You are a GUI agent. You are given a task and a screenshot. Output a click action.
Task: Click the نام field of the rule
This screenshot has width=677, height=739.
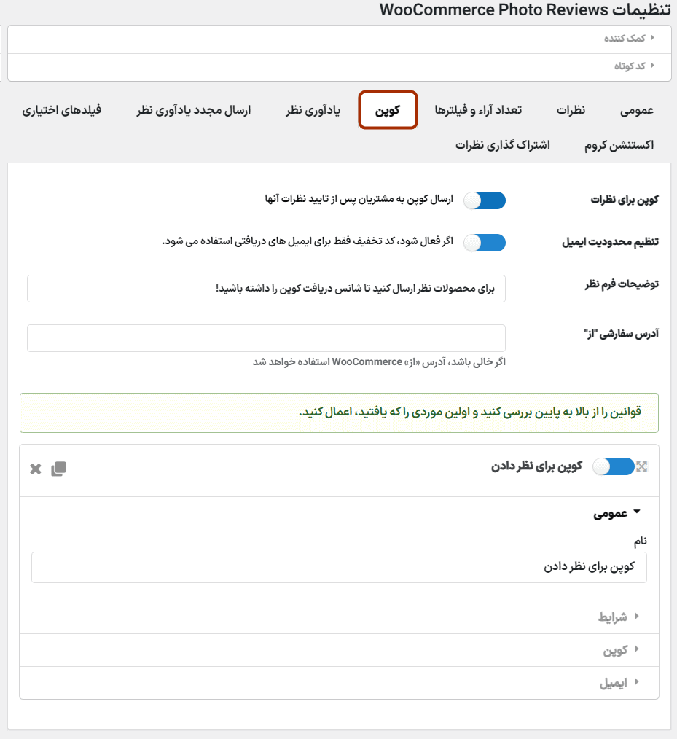pos(339,567)
